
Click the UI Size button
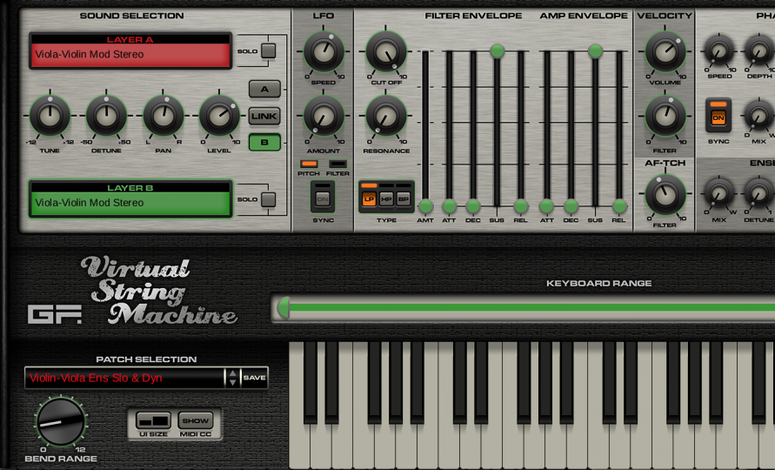pyautogui.click(x=153, y=421)
